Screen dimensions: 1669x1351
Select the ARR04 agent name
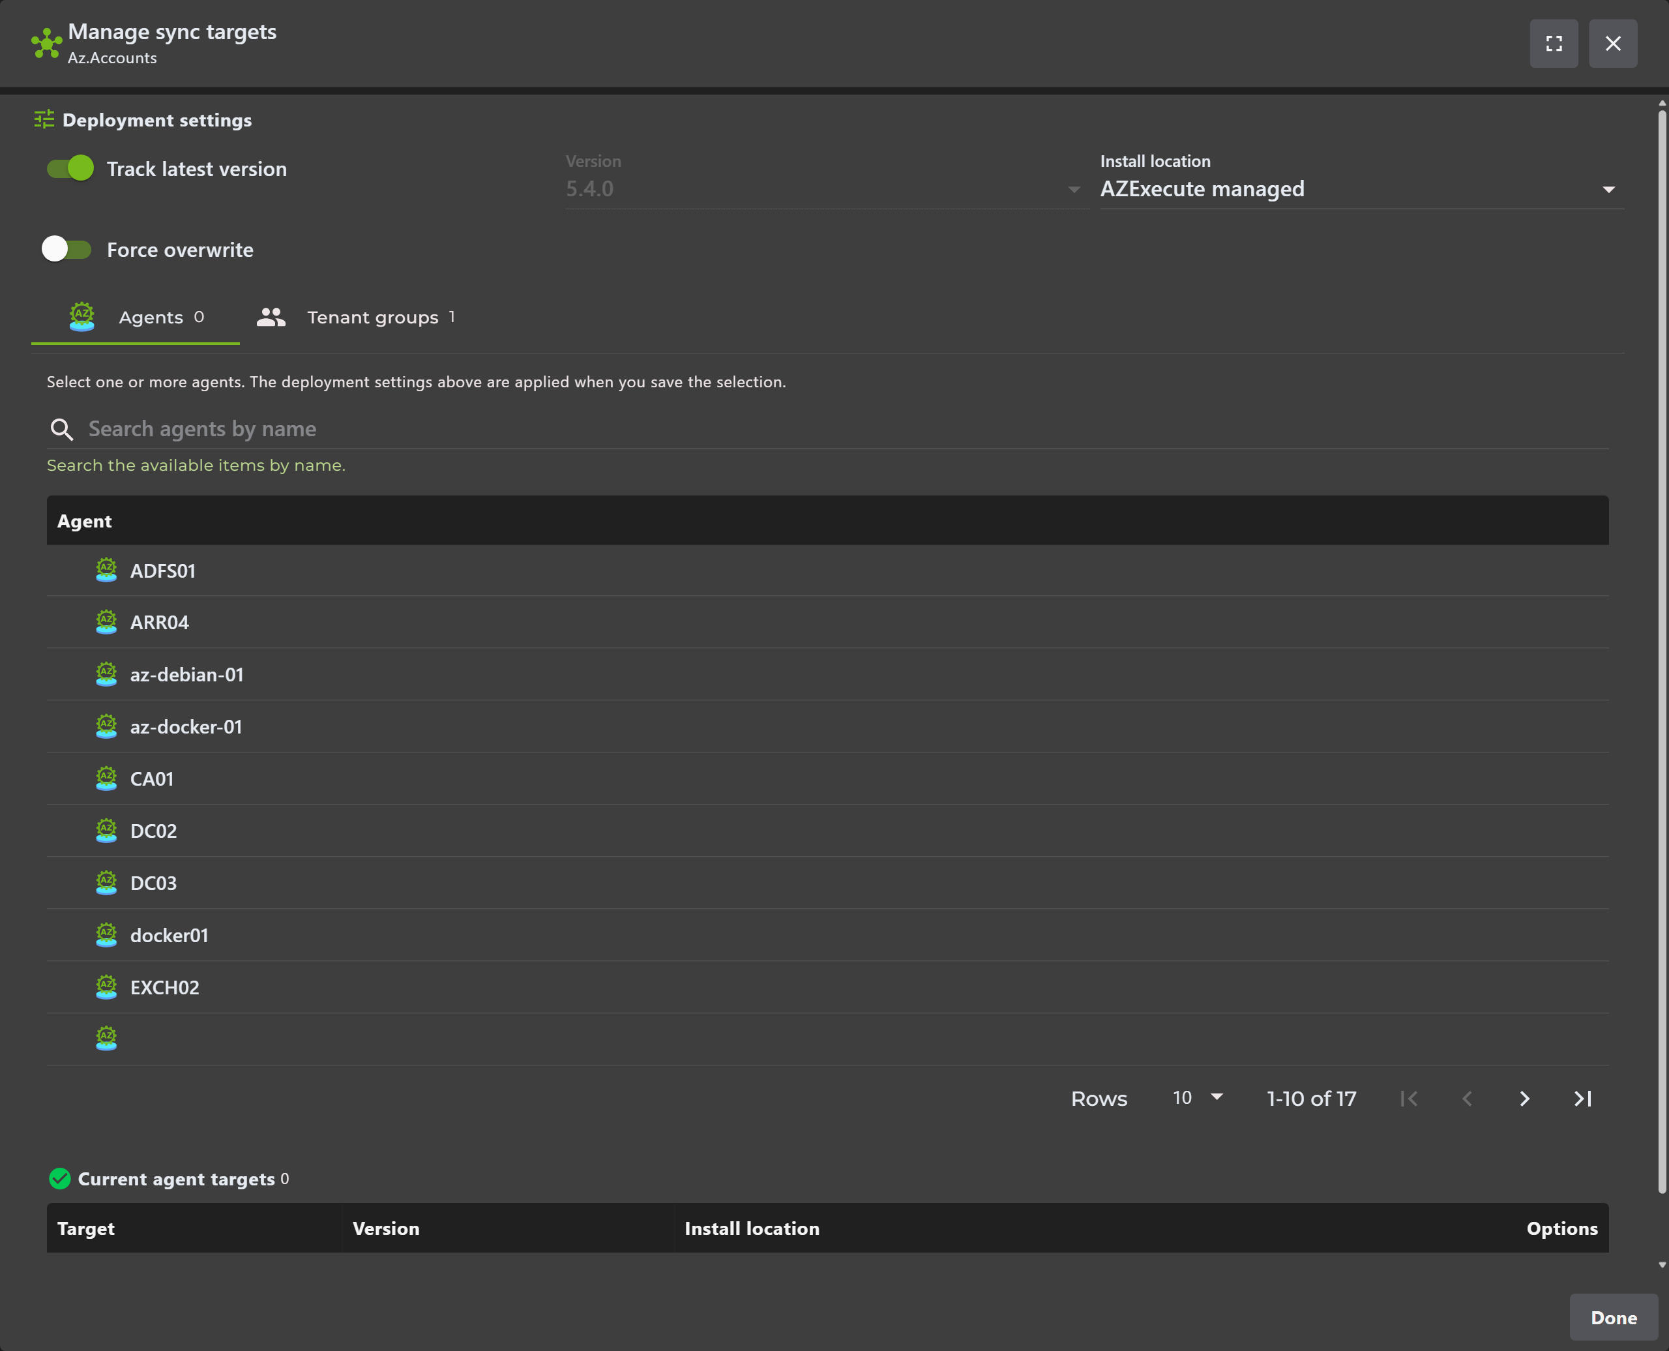click(x=160, y=623)
